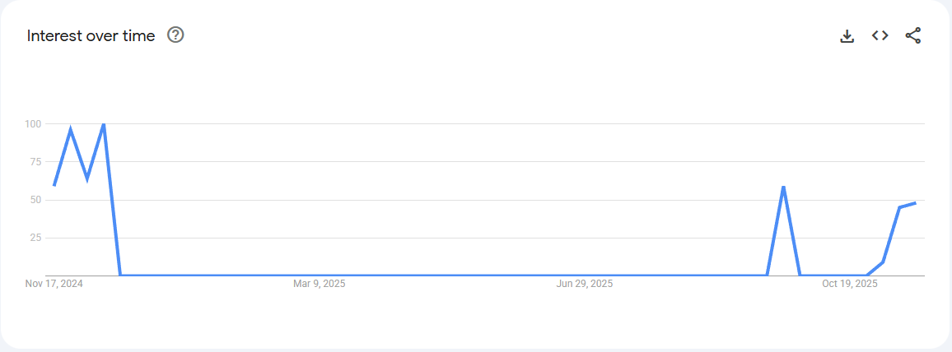This screenshot has height=352, width=952.
Task: Click the 75 y-axis label
Action: coord(35,162)
